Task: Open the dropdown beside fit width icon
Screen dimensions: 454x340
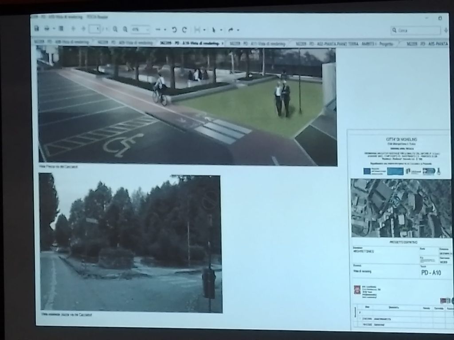Action: pos(165,30)
